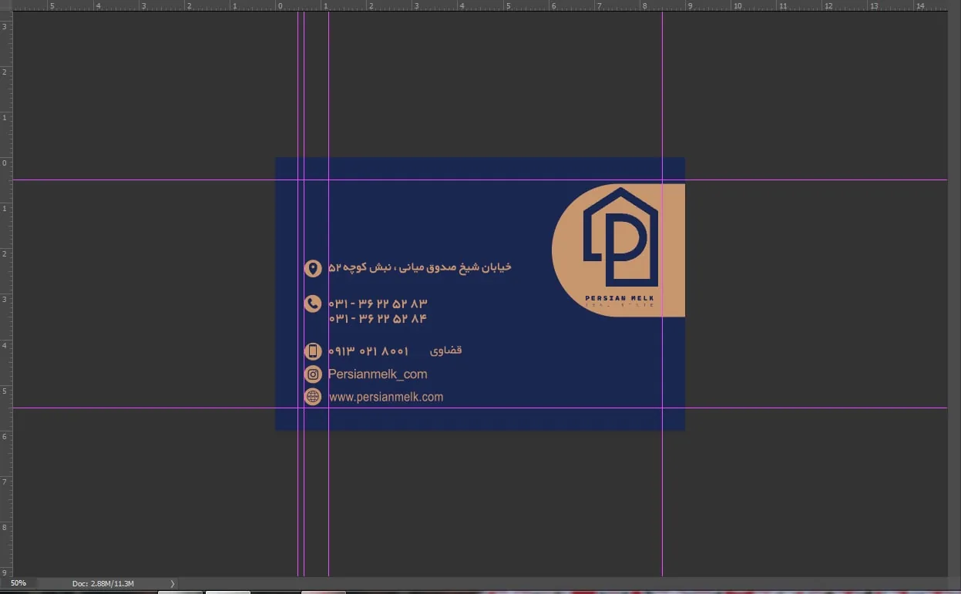Select the Persianmelk_com Instagram text
Viewport: 961px width, 594px height.
point(378,374)
